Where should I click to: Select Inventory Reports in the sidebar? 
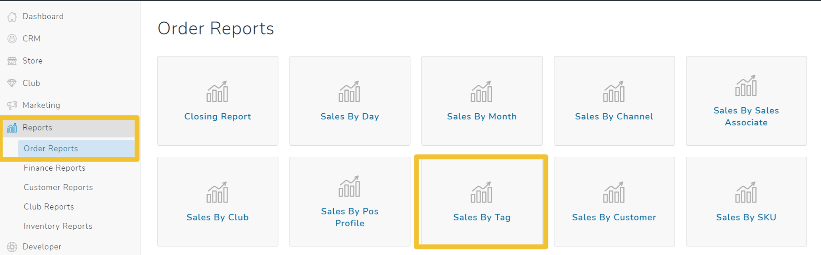coord(58,226)
